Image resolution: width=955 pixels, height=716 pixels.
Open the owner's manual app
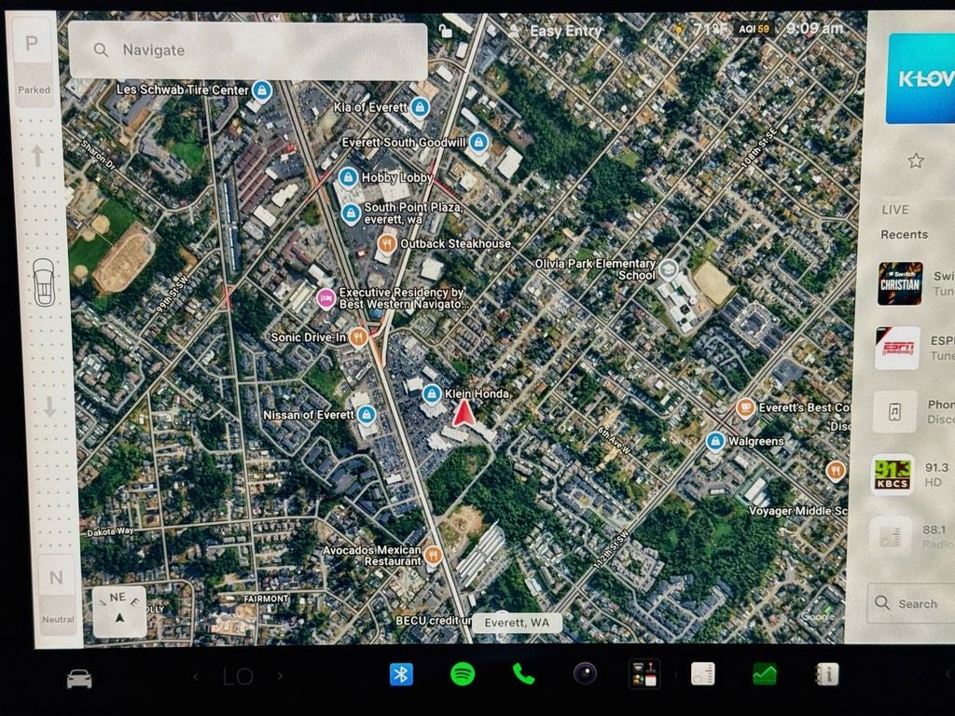[x=826, y=674]
